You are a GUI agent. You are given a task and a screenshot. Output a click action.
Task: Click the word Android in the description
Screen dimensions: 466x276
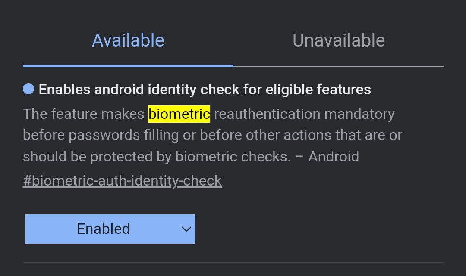334,156
